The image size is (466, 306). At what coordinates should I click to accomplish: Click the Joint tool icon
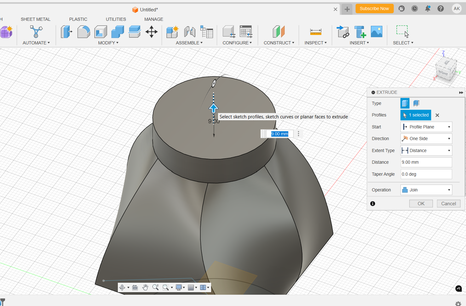(x=190, y=32)
